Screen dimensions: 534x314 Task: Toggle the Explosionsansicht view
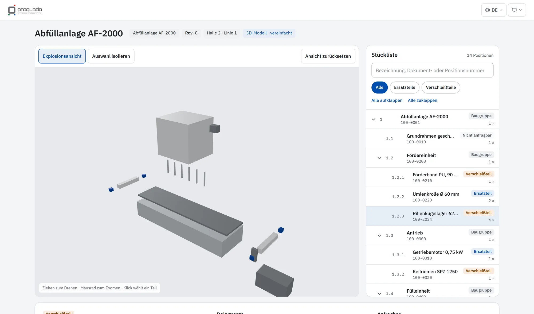point(62,56)
